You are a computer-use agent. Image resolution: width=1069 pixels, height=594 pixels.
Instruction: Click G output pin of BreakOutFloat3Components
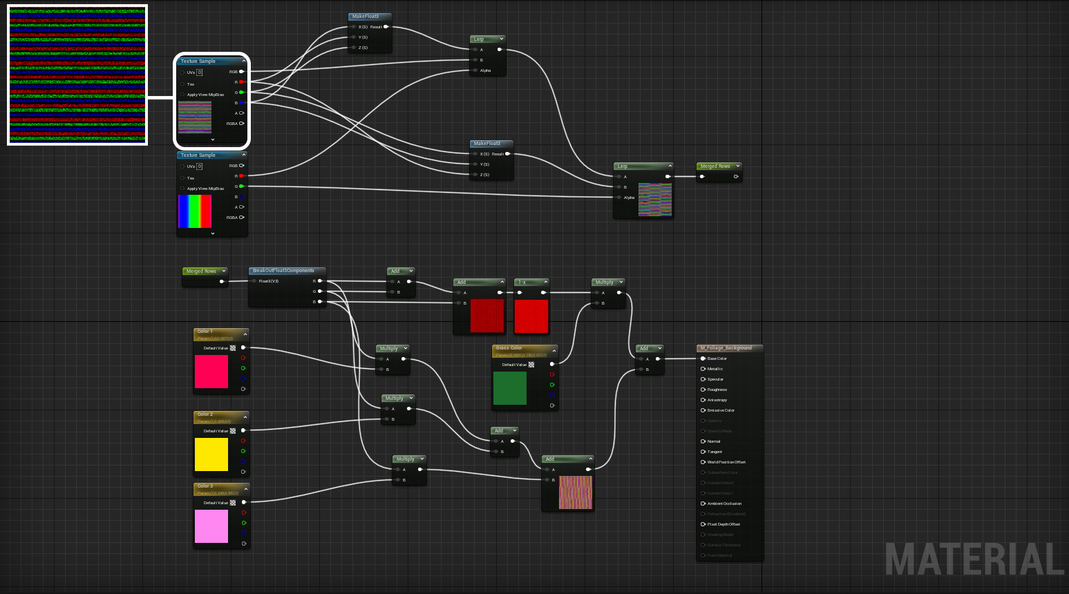click(320, 291)
